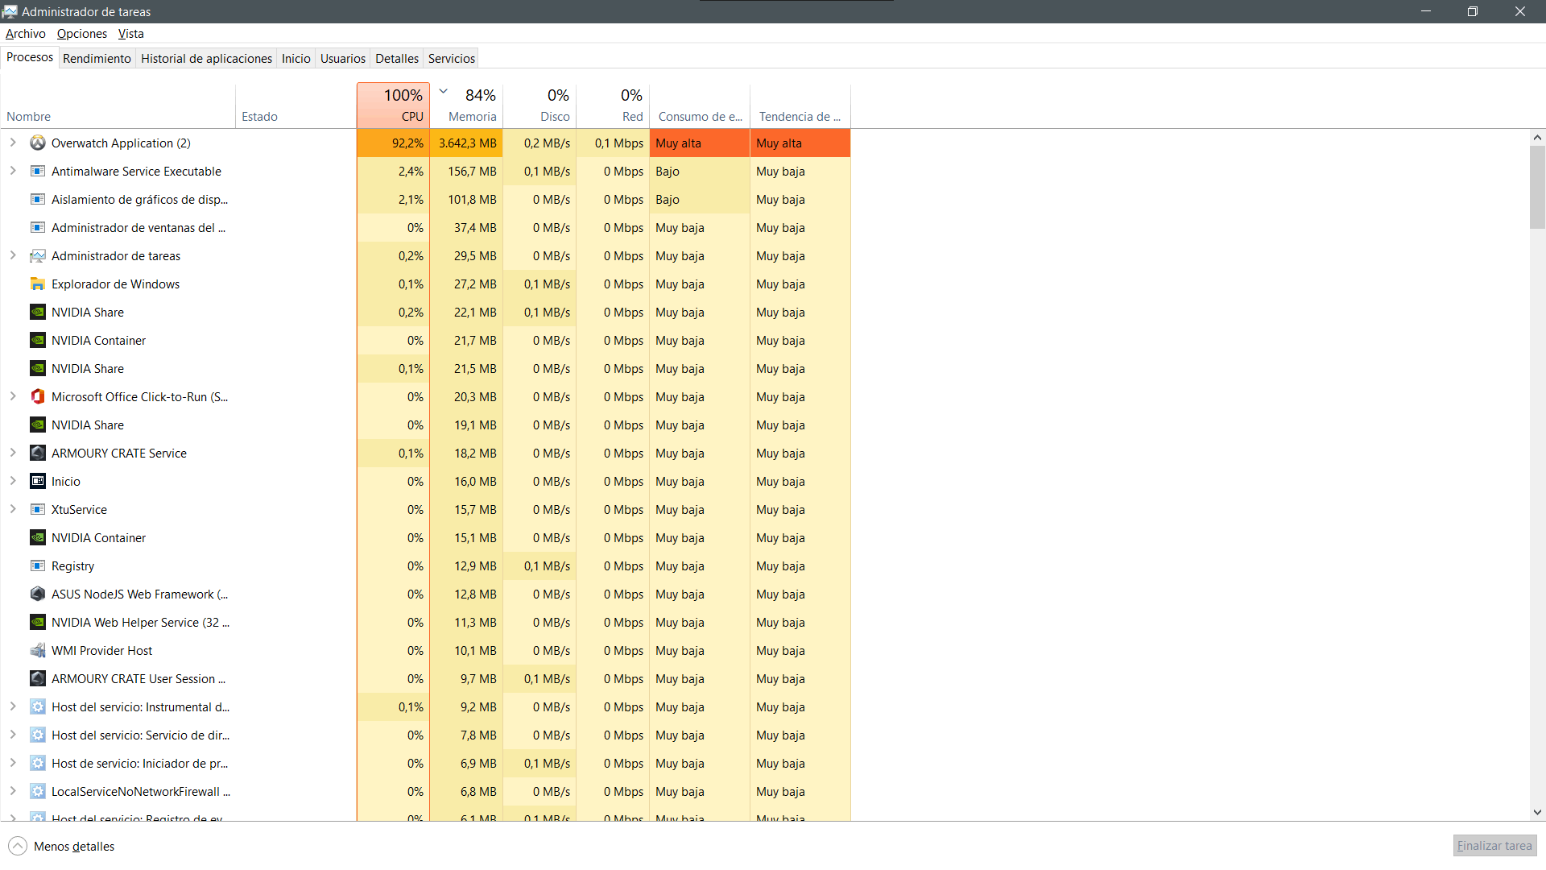Click the scrollbar down arrow
The height and width of the screenshot is (870, 1546).
(x=1537, y=812)
